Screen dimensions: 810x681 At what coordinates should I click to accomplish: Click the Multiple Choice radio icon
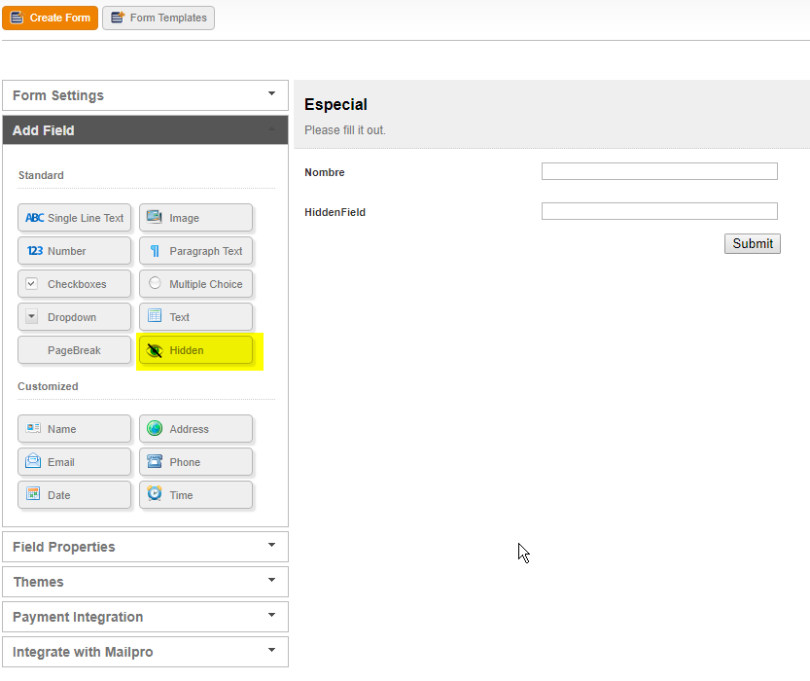(x=155, y=283)
